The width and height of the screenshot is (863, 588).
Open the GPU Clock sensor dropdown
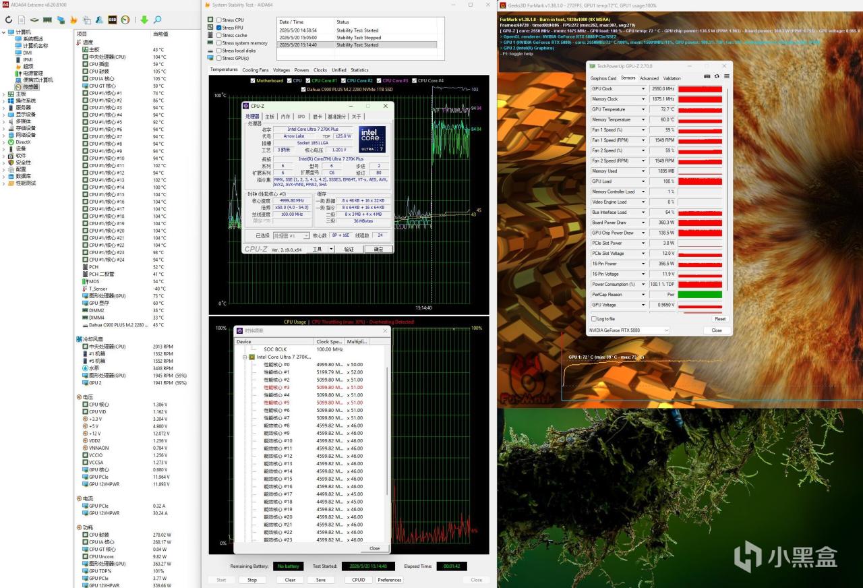643,89
